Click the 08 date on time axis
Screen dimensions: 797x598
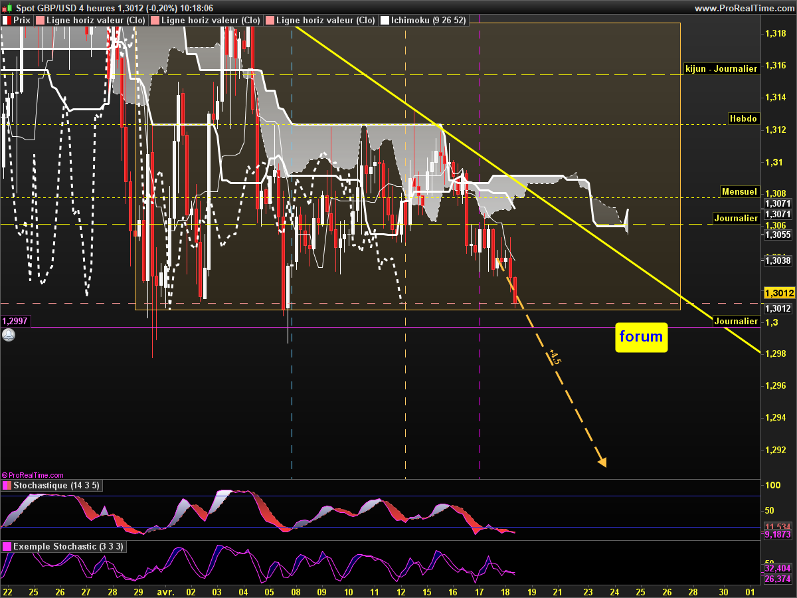coord(295,591)
